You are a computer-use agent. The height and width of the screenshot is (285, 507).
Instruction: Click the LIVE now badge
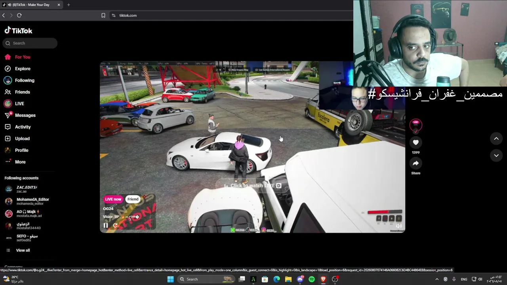113,199
